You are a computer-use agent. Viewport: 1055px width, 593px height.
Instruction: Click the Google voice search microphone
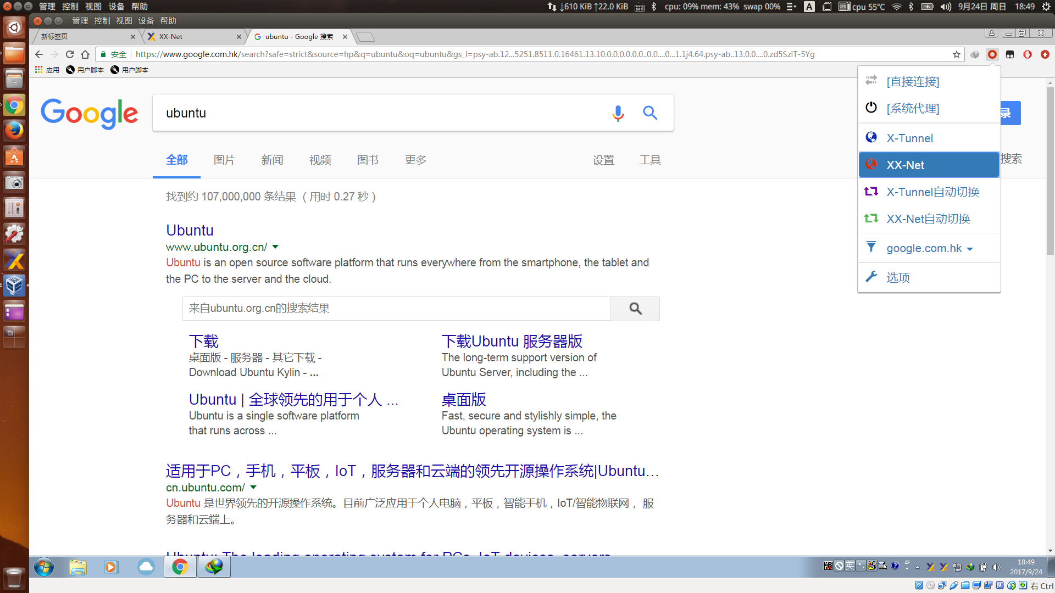point(618,113)
